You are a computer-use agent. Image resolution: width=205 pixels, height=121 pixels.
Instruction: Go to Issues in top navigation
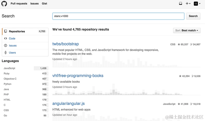(35, 4)
